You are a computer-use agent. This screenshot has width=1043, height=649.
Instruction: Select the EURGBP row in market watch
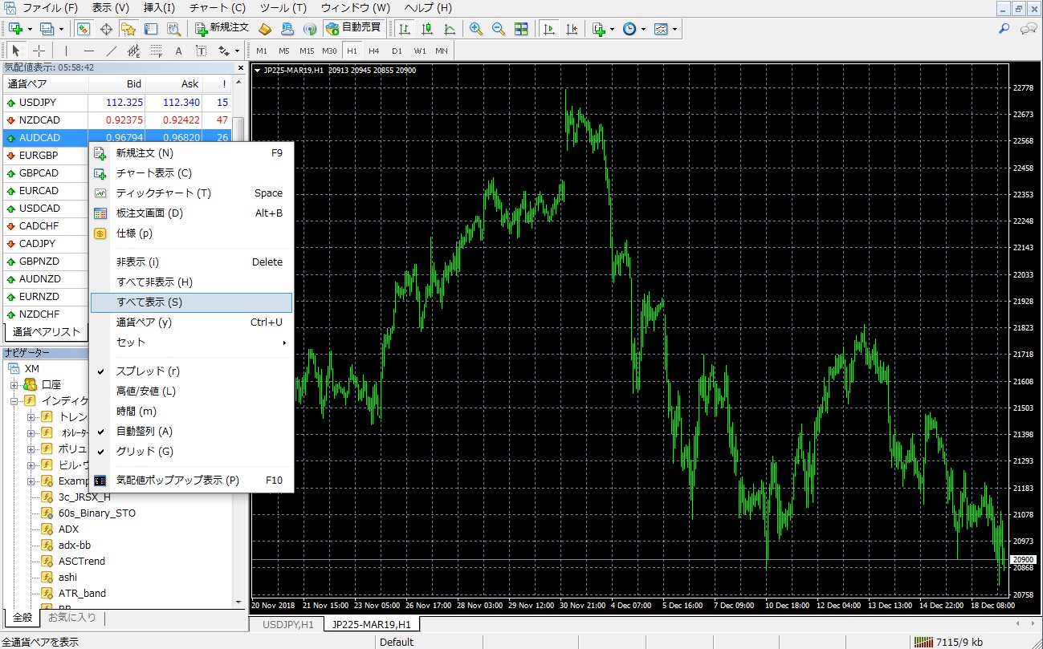click(x=39, y=156)
